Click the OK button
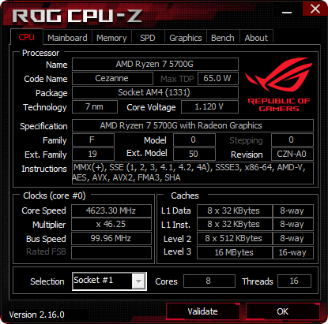328x324 pixels. click(283, 311)
